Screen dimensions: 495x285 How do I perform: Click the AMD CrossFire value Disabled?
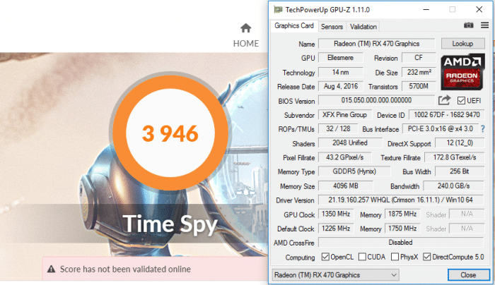pos(401,243)
